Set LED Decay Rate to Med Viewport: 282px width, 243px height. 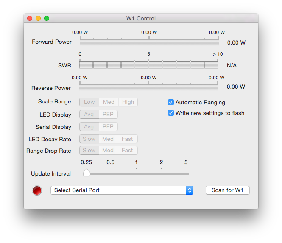coord(108,139)
